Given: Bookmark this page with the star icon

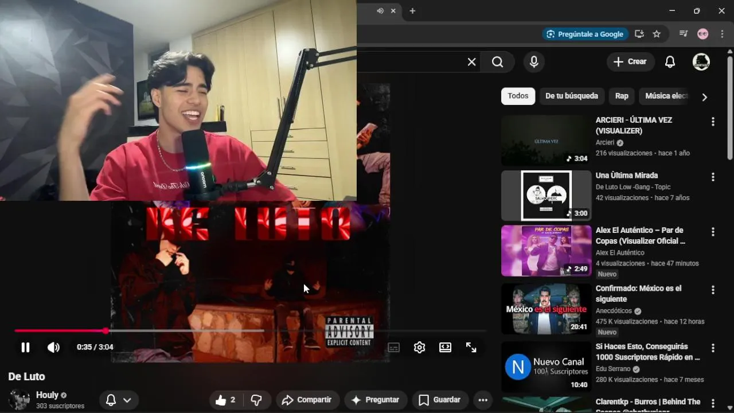Looking at the screenshot, I should pyautogui.click(x=657, y=34).
